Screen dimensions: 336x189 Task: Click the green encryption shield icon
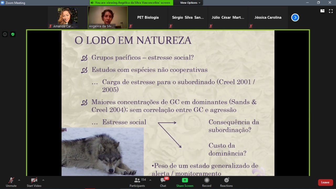[13, 34]
